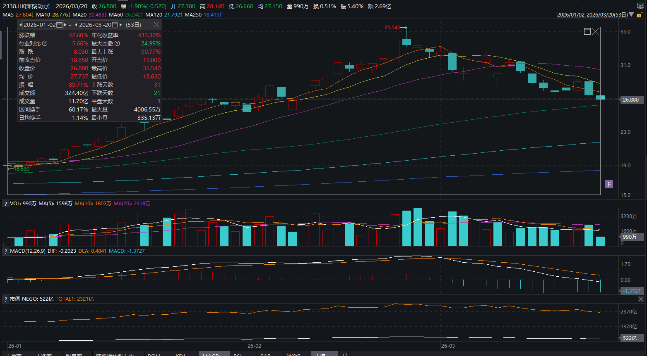Viewport: 647px width, 356px height.
Task: Click the 35.540 high price marker
Action: pyautogui.click(x=392, y=28)
